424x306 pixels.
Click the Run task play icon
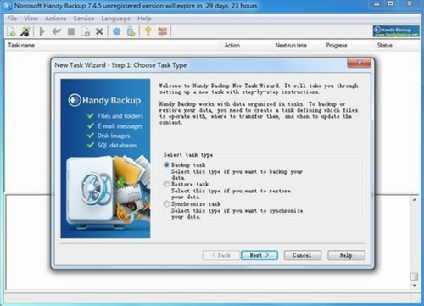(42, 31)
